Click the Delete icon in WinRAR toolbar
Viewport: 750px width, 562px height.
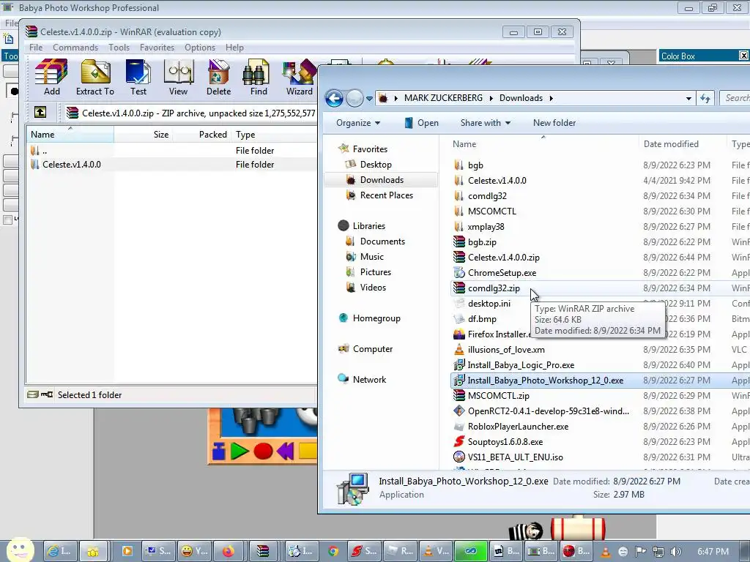click(218, 77)
